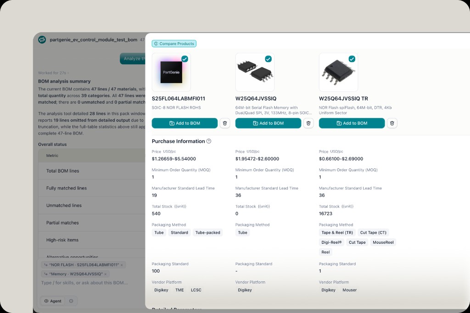Open the W25Q64JVSSIQ chip thumbnail
Image resolution: width=470 pixels, height=313 pixels.
coord(255,72)
